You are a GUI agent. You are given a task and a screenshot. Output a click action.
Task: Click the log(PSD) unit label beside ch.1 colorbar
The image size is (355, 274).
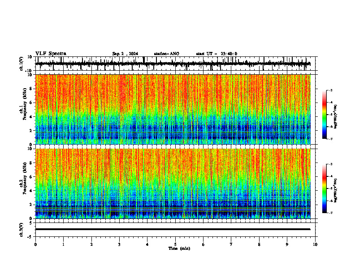coord(336,117)
